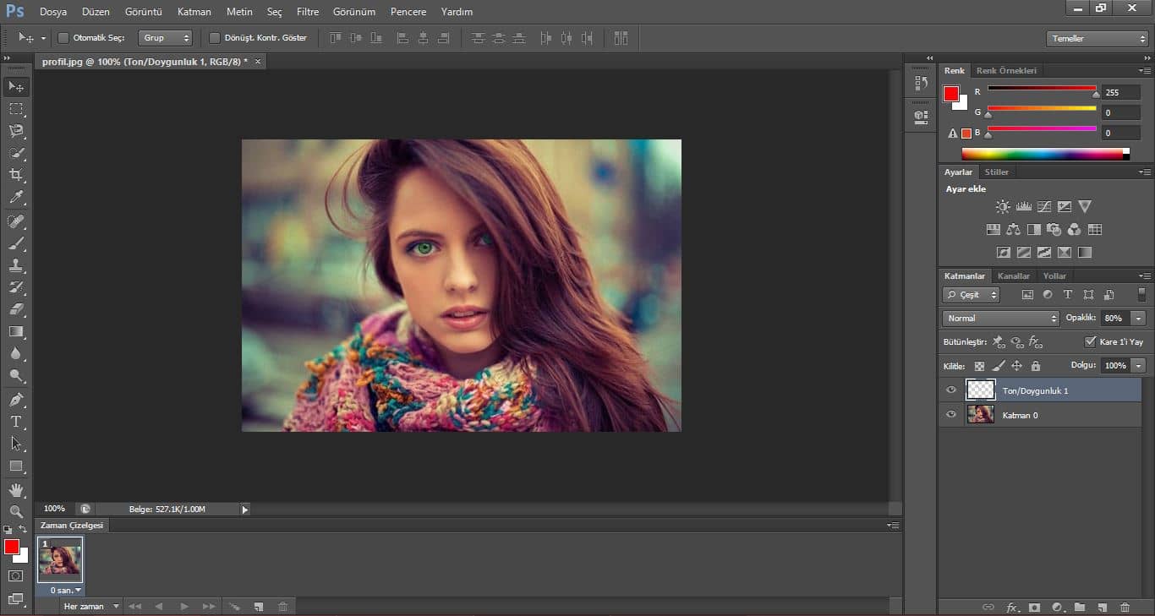
Task: Delete layer using Layers panel trash icon
Action: [x=1125, y=607]
